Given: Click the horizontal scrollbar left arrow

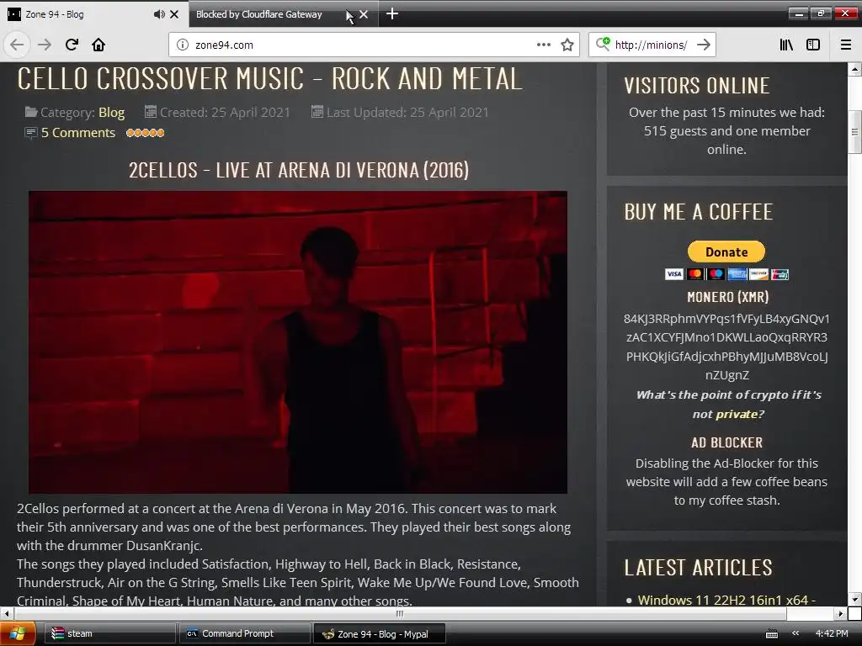Looking at the screenshot, I should [6, 613].
